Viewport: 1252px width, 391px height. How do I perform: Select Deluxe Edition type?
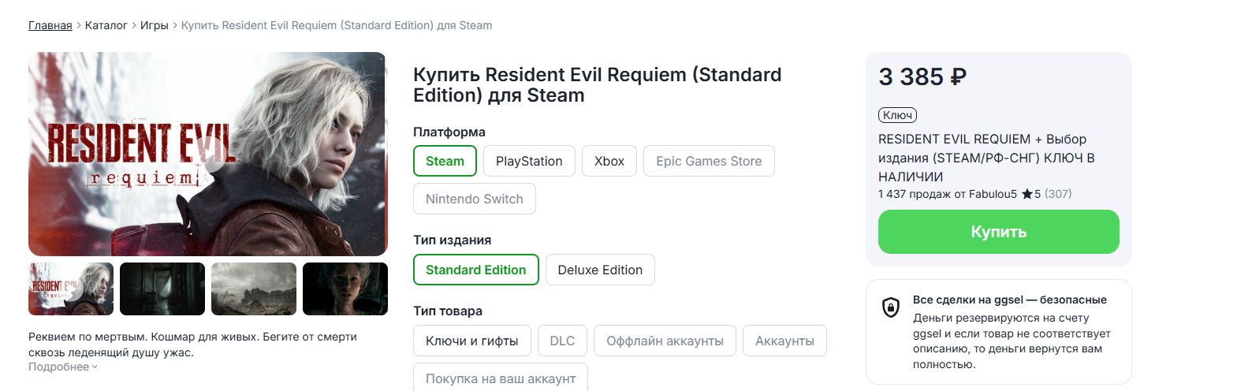[599, 270]
